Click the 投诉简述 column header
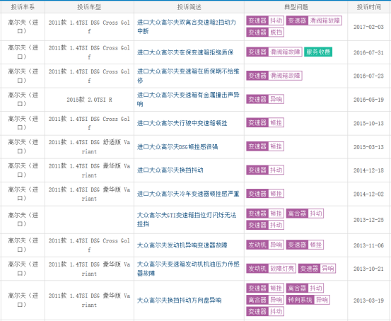This screenshot has height=321, width=391. coord(189,7)
